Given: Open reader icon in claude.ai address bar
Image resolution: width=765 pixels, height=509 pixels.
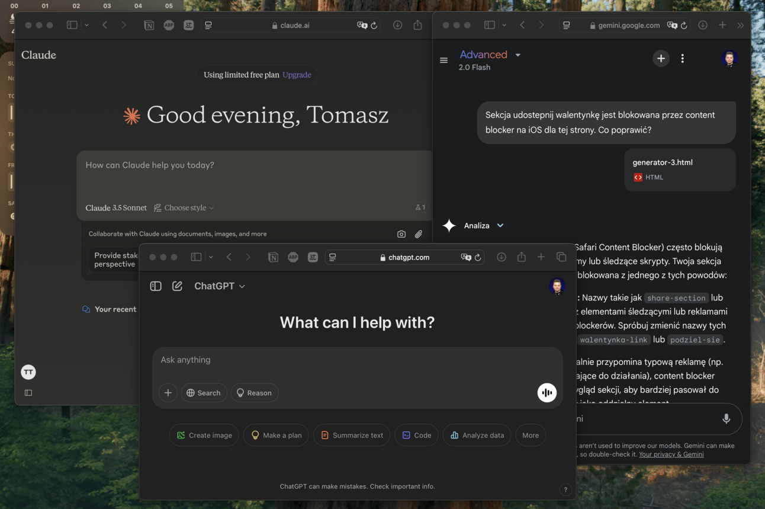Looking at the screenshot, I should coord(208,25).
